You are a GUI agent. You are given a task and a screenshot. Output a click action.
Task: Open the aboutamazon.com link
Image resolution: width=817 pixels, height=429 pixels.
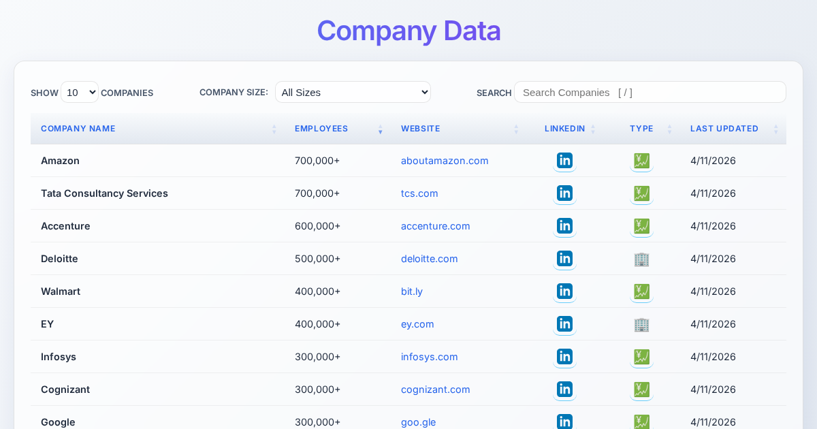tap(445, 161)
